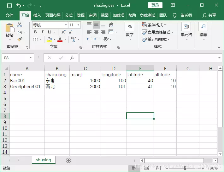Open 套用表格格式 menu

(x=157, y=32)
